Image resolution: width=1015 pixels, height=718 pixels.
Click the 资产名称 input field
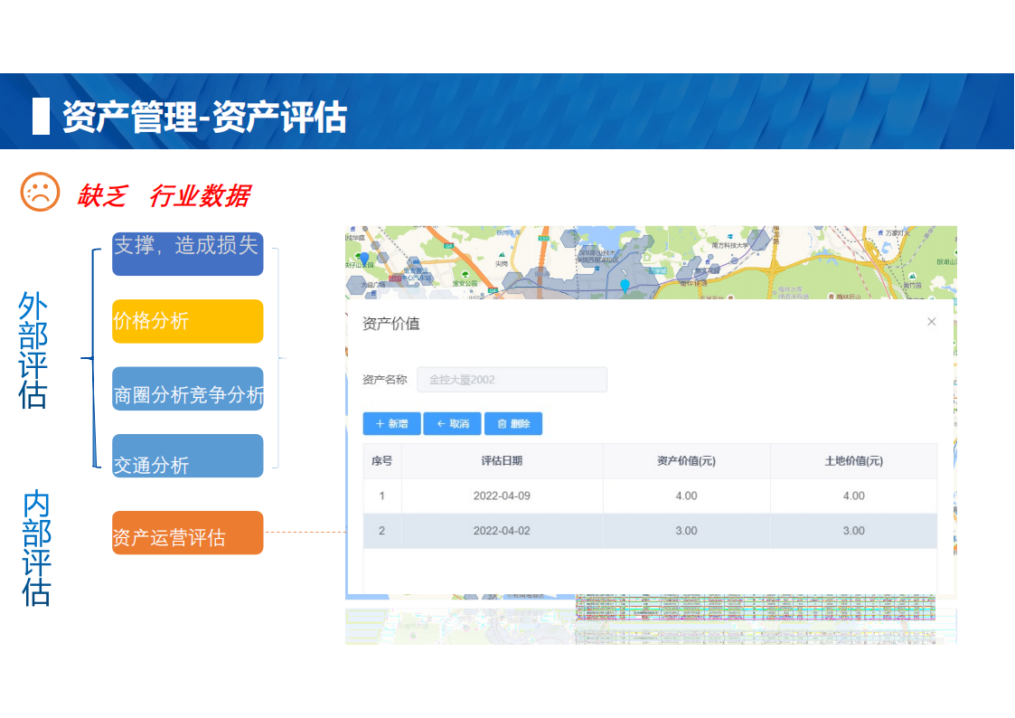pyautogui.click(x=512, y=380)
